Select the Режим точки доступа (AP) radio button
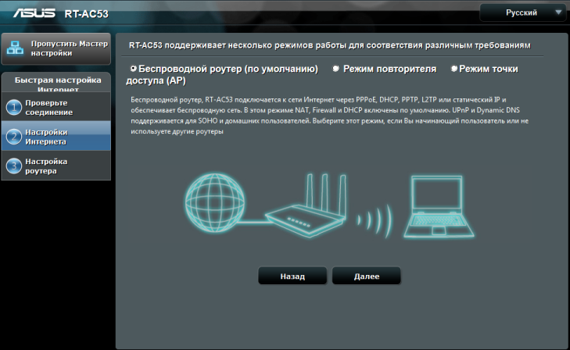Screen dimensions: 570x350 (x=454, y=68)
